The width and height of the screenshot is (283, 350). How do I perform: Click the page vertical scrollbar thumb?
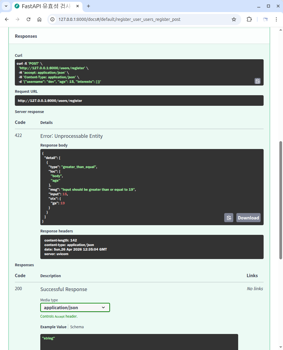pyautogui.click(x=281, y=200)
